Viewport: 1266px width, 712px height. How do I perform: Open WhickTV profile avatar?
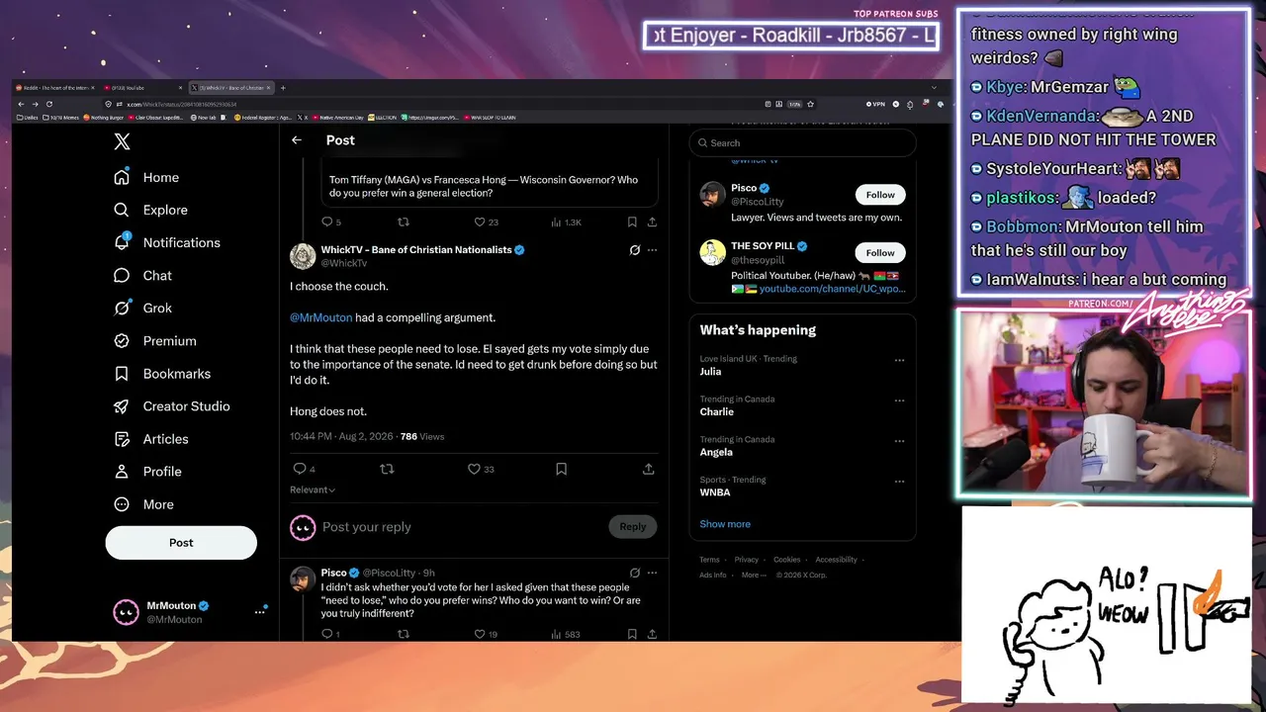[303, 256]
